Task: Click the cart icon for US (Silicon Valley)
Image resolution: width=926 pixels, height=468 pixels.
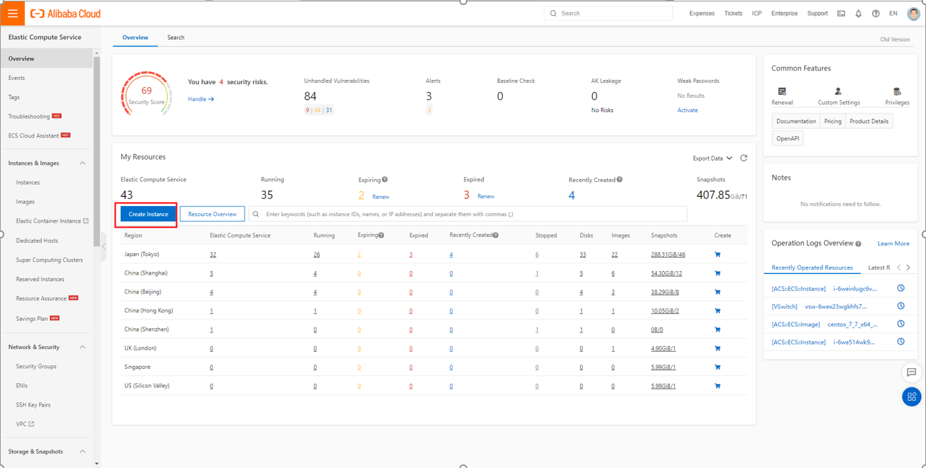Action: point(718,386)
